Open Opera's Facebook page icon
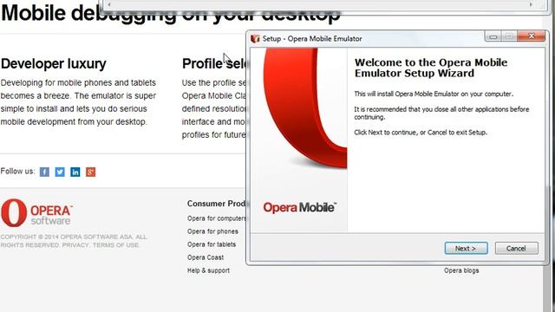The height and width of the screenshot is (312, 555). (x=44, y=172)
